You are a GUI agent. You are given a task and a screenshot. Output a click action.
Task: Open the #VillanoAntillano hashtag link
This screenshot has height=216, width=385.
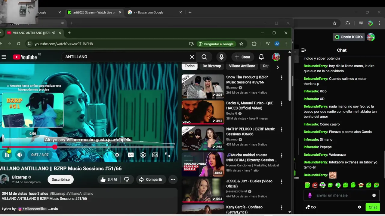80,193
